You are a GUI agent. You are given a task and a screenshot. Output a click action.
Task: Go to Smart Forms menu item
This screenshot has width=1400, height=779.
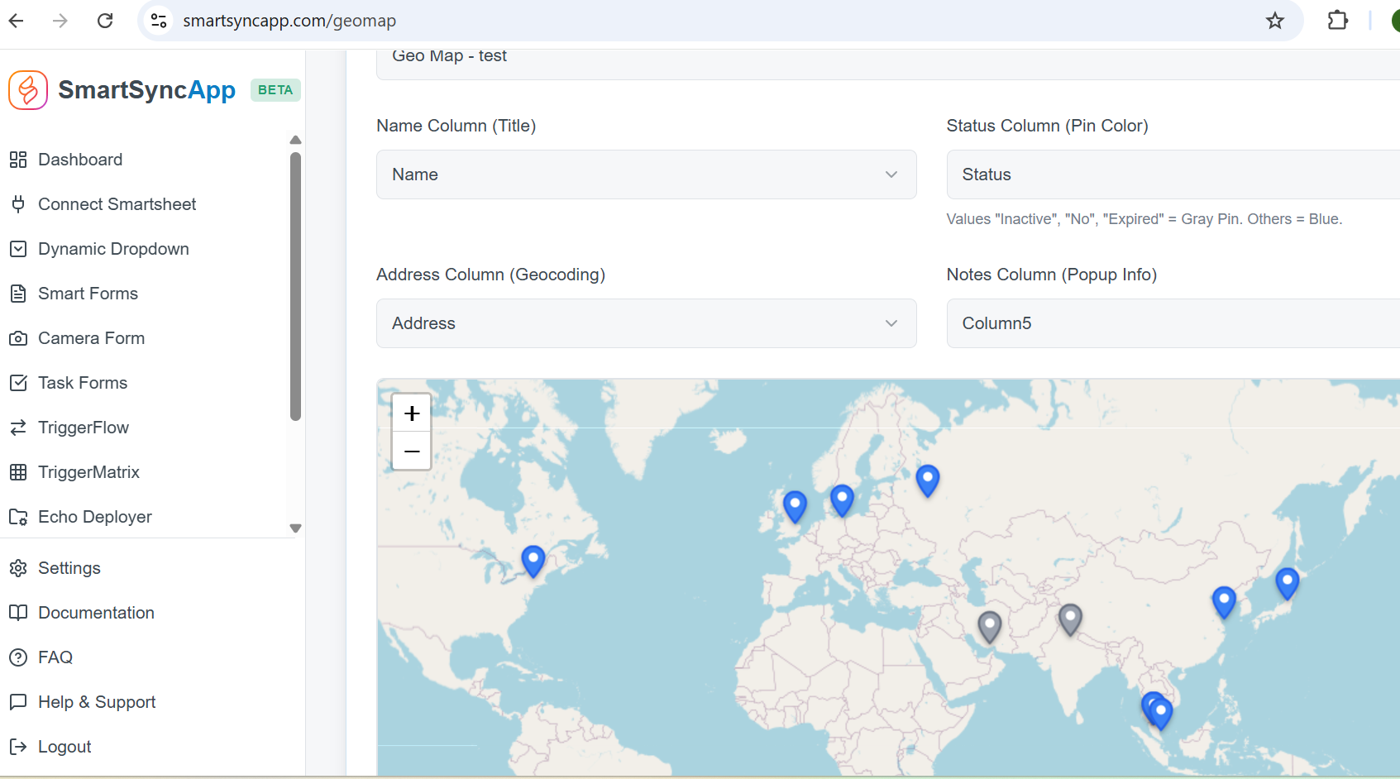88,294
